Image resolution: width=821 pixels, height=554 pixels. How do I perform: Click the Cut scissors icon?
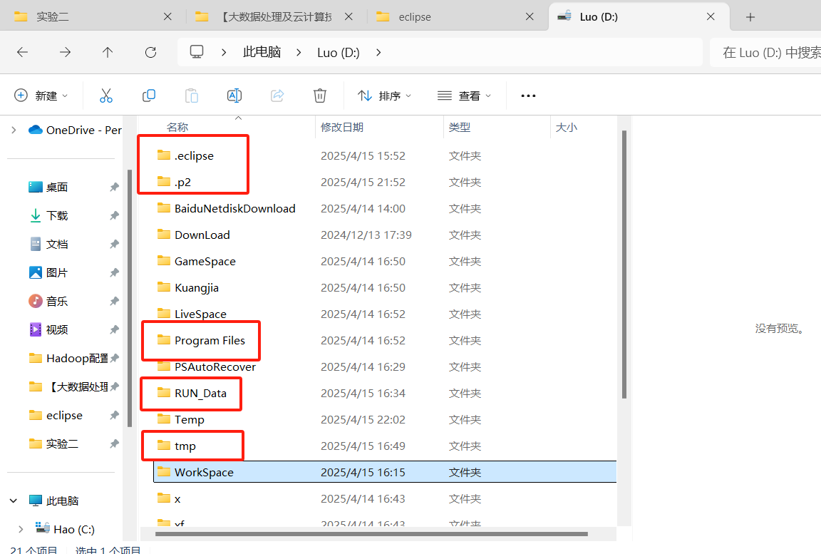pyautogui.click(x=105, y=96)
